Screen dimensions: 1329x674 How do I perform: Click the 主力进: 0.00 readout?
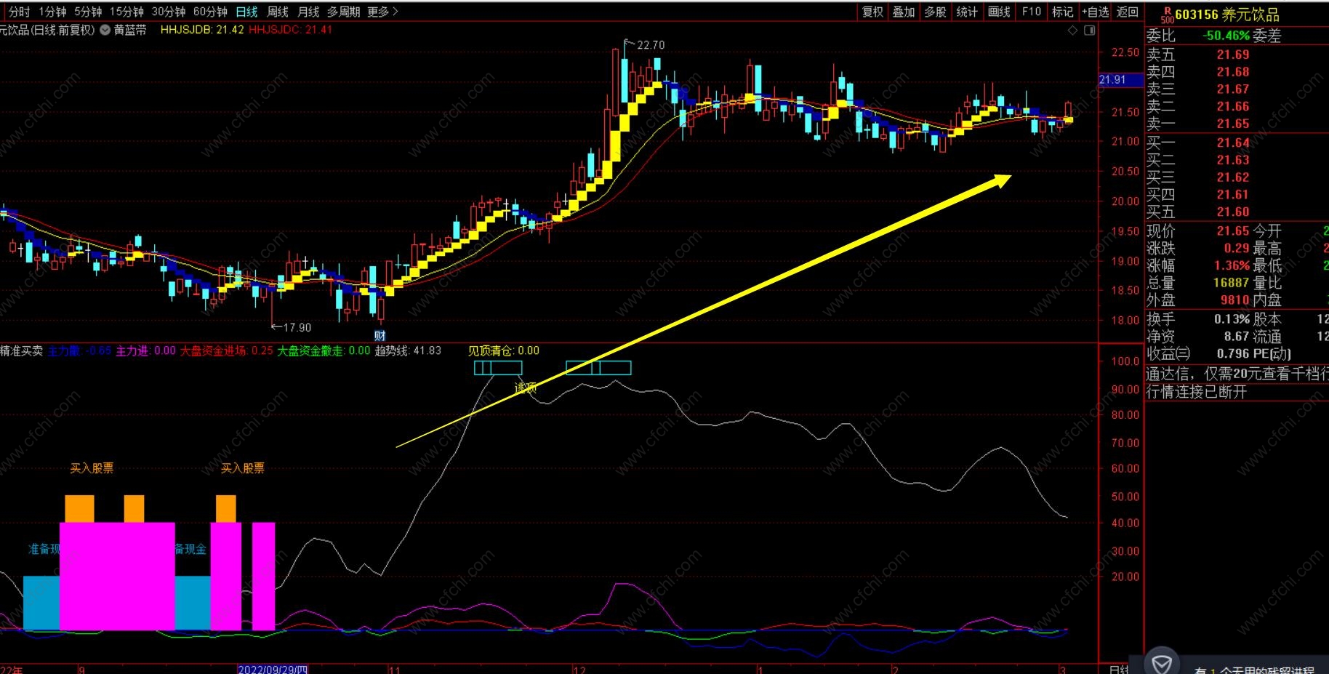pos(146,350)
